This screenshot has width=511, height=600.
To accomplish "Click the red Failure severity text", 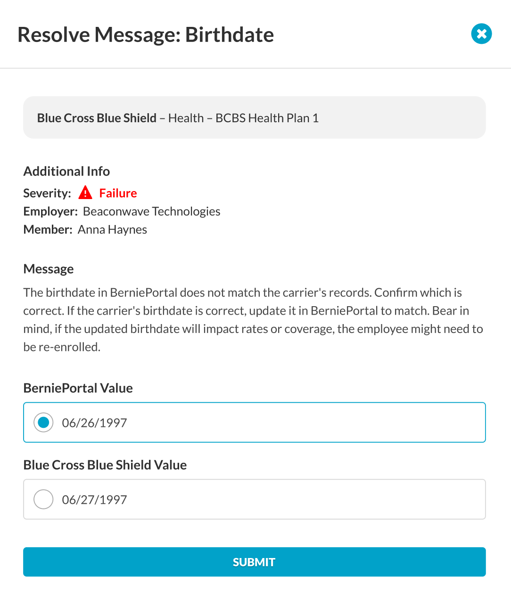I will [x=118, y=193].
